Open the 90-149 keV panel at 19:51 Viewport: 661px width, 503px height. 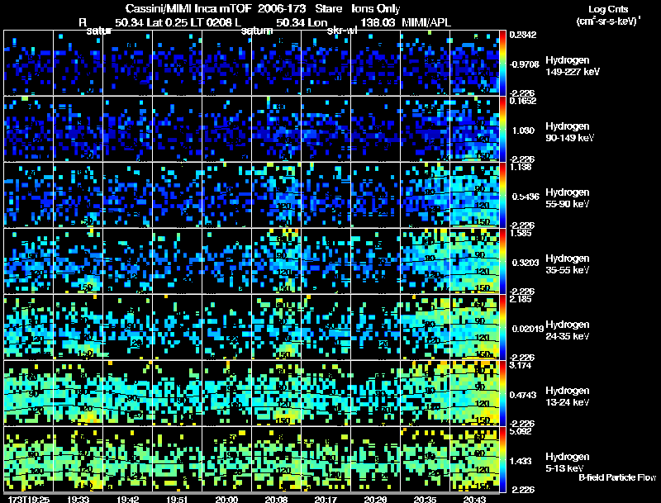point(177,129)
